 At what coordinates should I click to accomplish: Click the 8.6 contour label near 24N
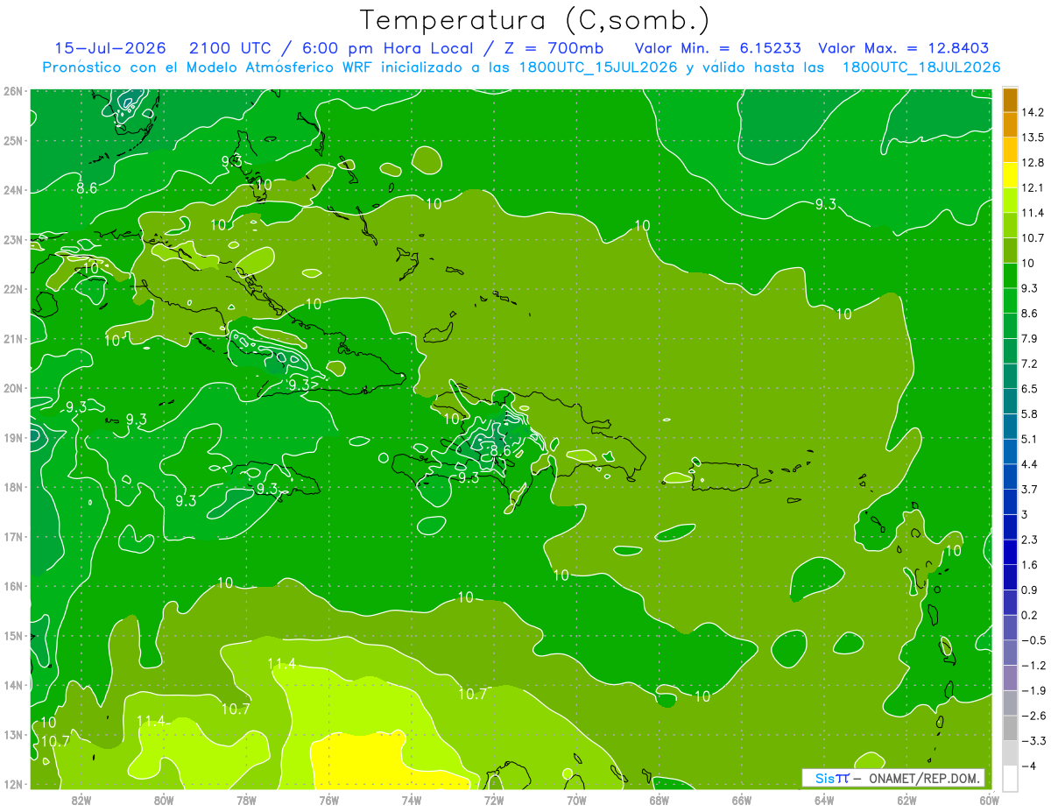coord(86,187)
